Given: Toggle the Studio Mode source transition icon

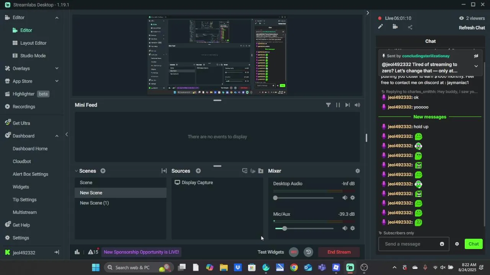Looking at the screenshot, I should (253, 171).
